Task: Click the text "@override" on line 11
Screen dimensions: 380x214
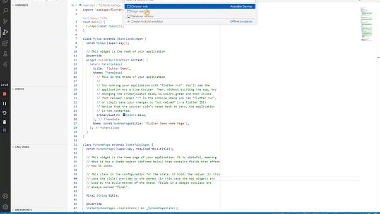Action: click(94, 56)
